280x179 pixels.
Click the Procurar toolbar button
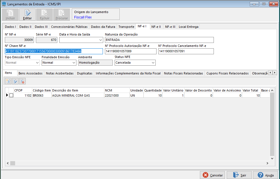coord(62,14)
